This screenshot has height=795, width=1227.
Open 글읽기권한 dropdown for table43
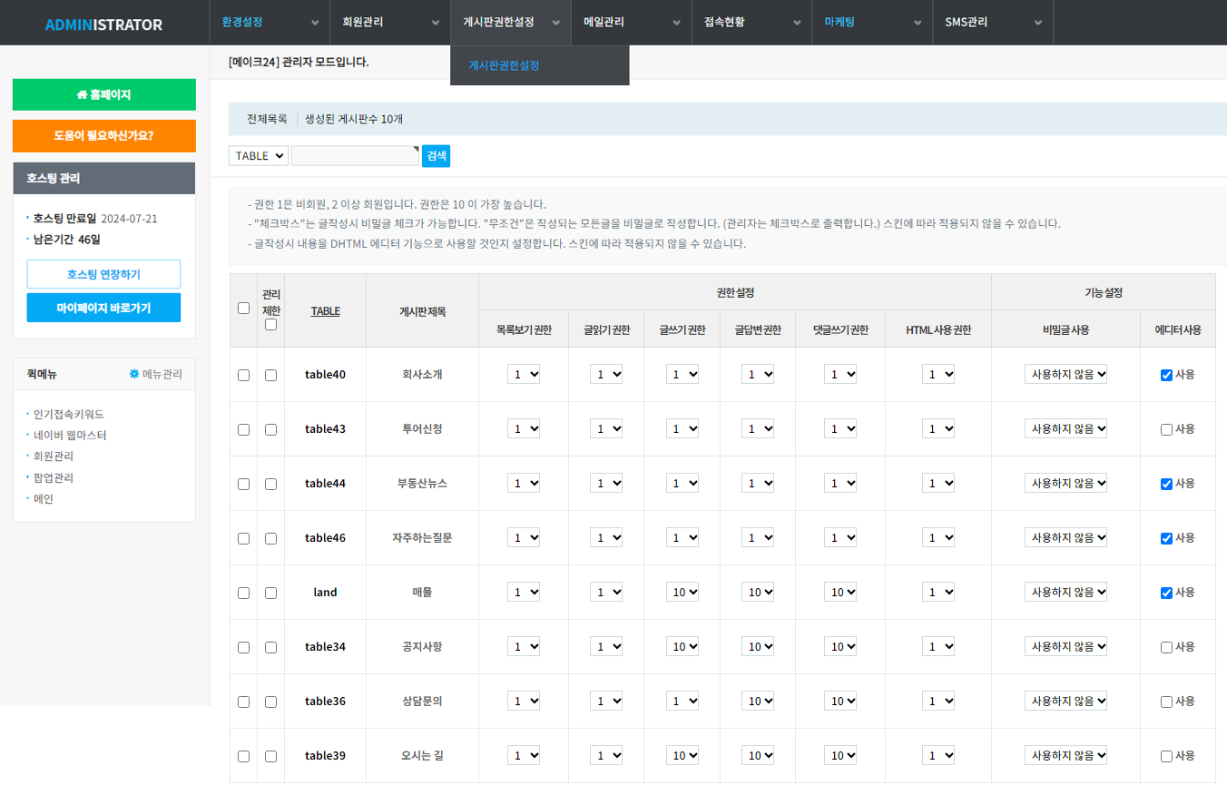(x=606, y=428)
